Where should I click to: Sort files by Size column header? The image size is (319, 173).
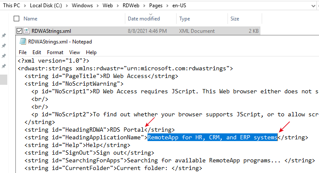coord(235,19)
